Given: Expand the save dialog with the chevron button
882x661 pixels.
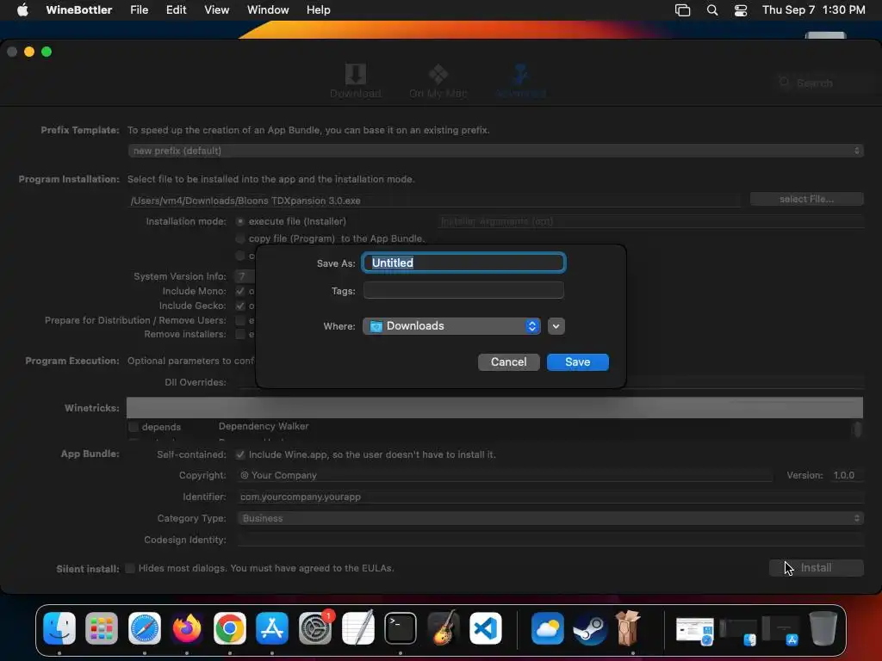Looking at the screenshot, I should (556, 326).
